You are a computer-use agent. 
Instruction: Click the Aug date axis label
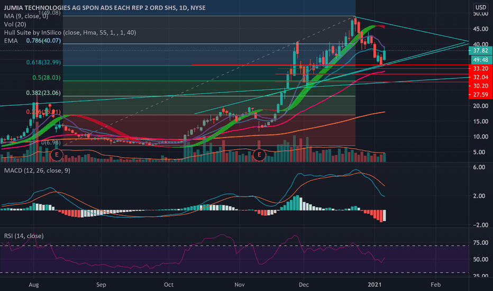[34, 285]
